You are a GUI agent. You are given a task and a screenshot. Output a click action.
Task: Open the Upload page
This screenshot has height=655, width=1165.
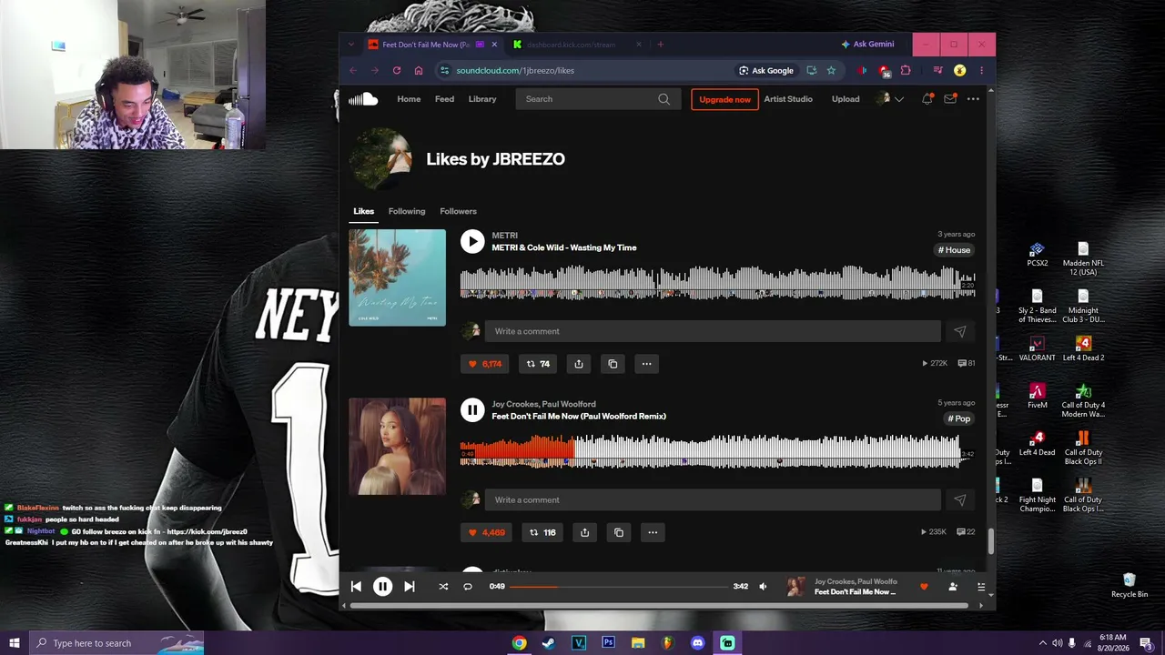click(x=846, y=99)
